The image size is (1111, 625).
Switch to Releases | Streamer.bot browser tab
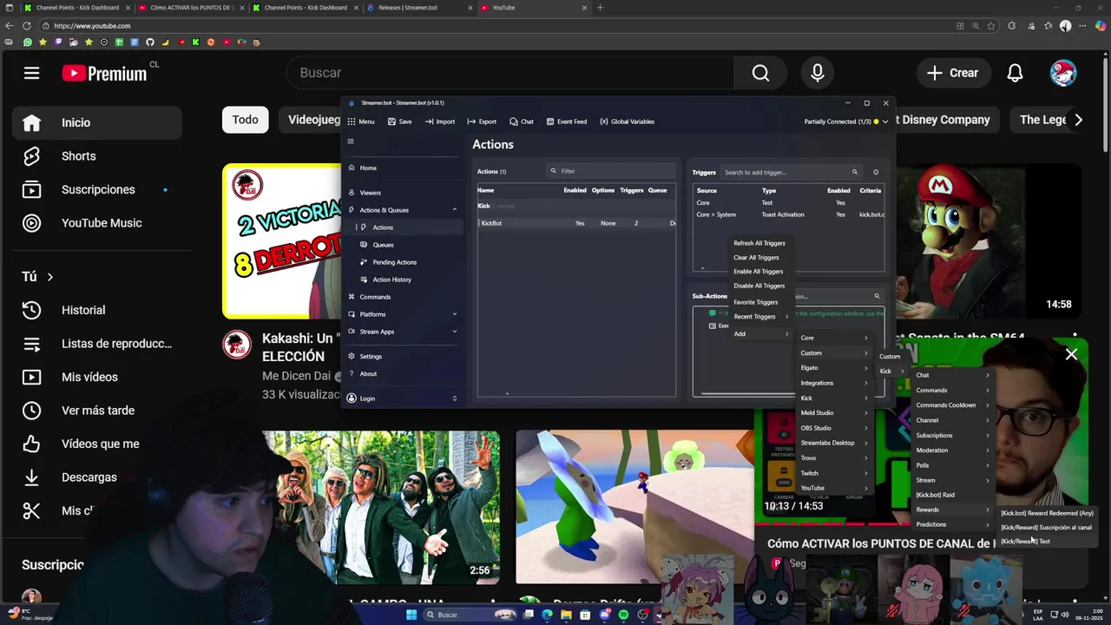point(419,8)
